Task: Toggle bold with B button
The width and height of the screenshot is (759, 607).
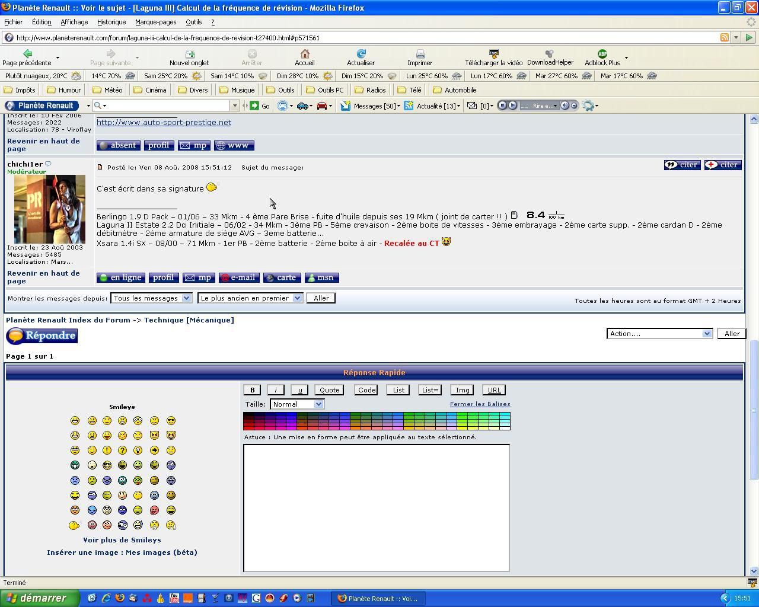Action: (x=252, y=390)
